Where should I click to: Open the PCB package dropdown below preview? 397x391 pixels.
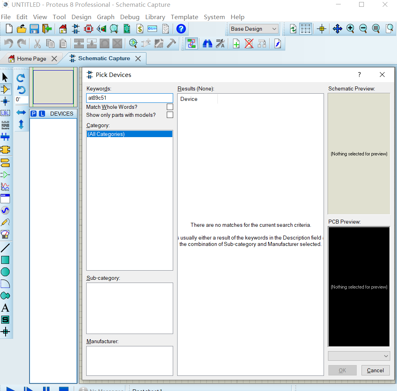[x=359, y=356]
